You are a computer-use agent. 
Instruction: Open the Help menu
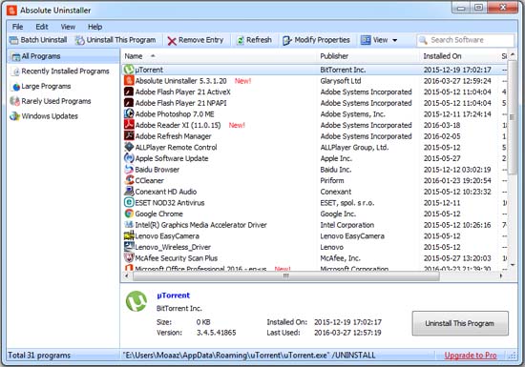tap(94, 27)
